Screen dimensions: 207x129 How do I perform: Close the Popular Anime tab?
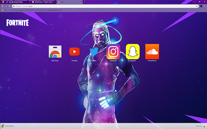(55, 2)
